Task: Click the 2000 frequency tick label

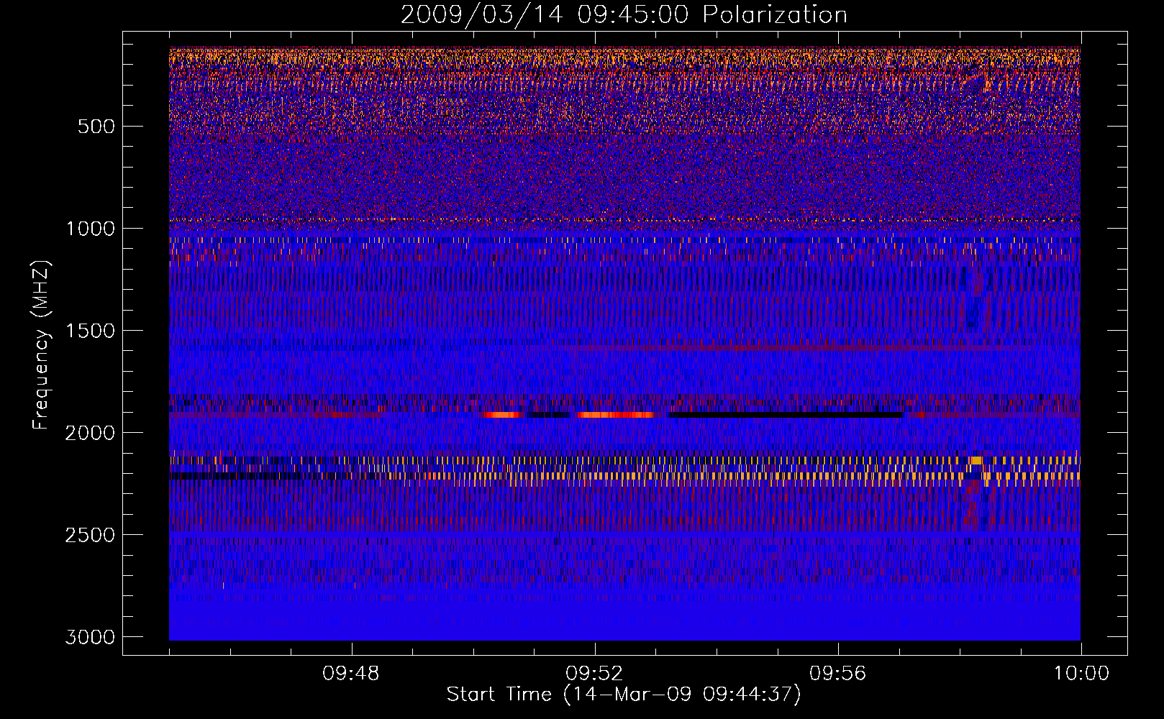Action: [90, 433]
